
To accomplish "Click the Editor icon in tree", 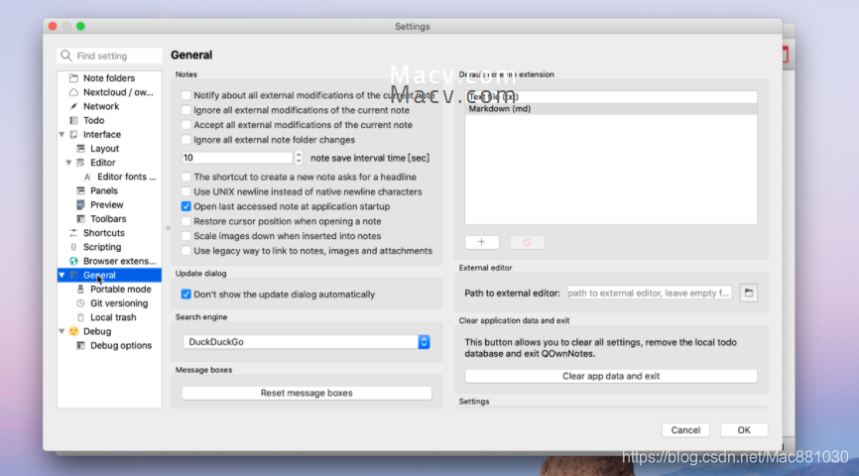I will pyautogui.click(x=80, y=163).
